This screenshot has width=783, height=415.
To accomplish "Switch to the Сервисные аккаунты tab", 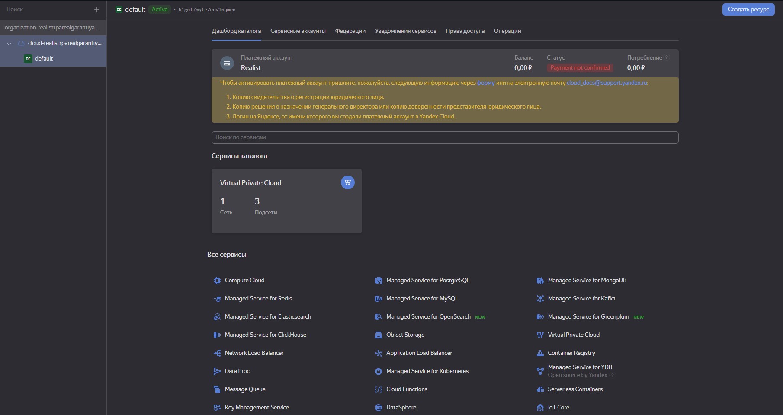I will (x=298, y=31).
